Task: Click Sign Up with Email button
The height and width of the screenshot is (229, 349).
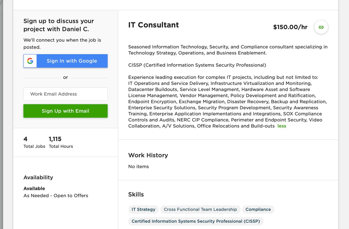Action: click(x=65, y=111)
